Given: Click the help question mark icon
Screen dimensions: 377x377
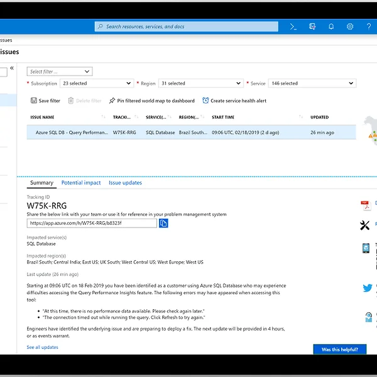Looking at the screenshot, I should [x=368, y=26].
